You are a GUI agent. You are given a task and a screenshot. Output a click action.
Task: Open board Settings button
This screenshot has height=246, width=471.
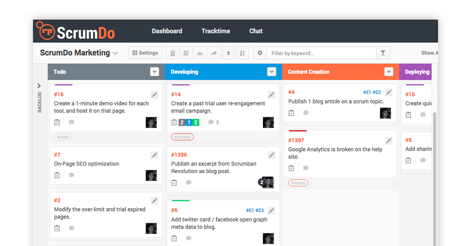click(x=145, y=53)
